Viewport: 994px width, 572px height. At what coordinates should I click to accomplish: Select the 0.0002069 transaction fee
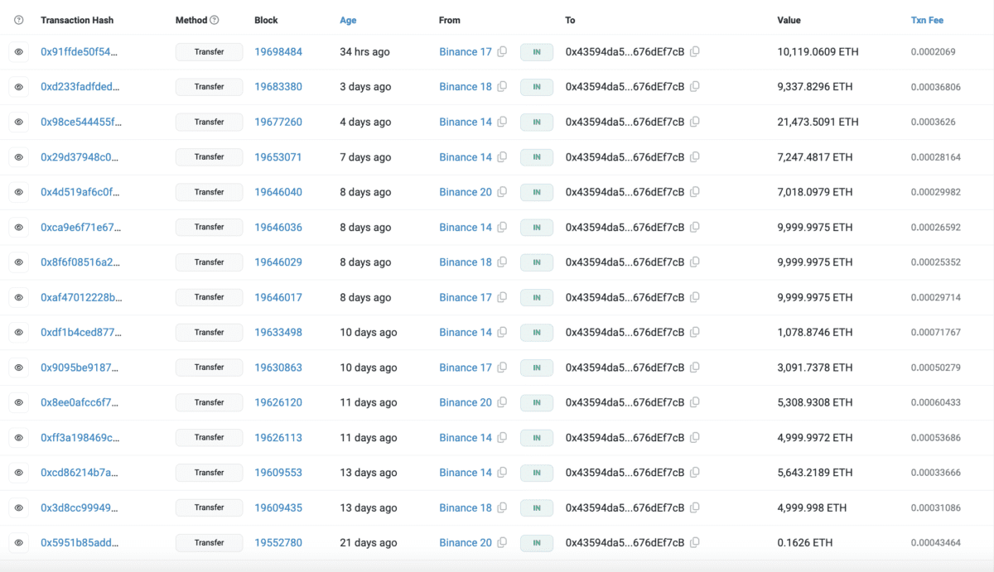(x=934, y=52)
